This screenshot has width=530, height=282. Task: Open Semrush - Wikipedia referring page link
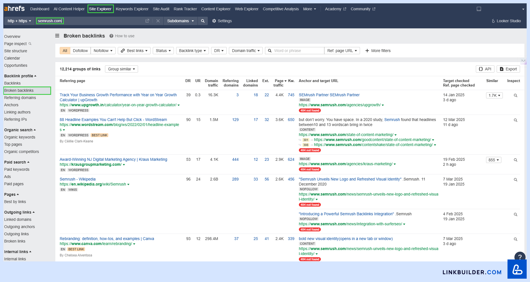[77, 179]
